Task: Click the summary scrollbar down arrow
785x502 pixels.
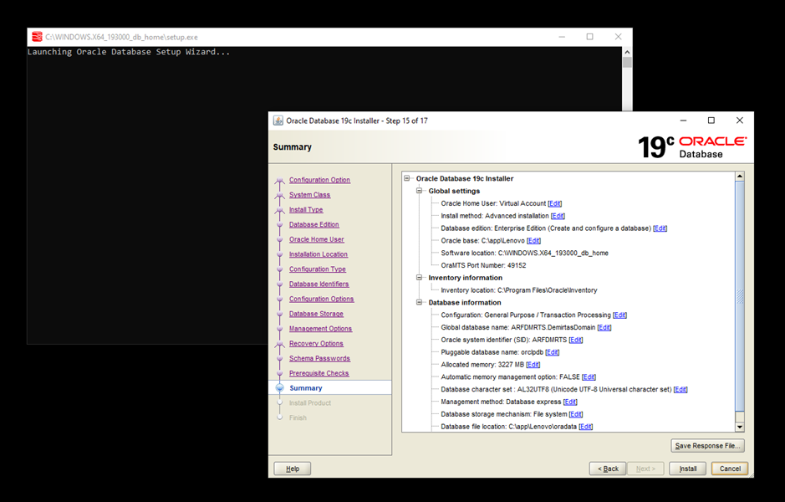Action: pyautogui.click(x=740, y=428)
